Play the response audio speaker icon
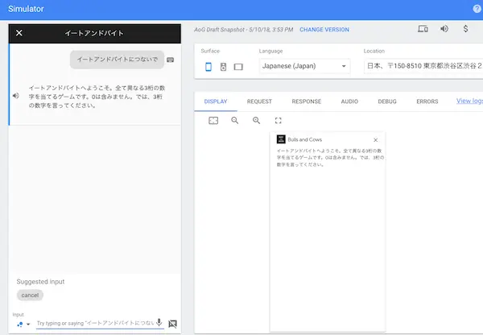Viewport: 483px width, 335px height. 15,96
